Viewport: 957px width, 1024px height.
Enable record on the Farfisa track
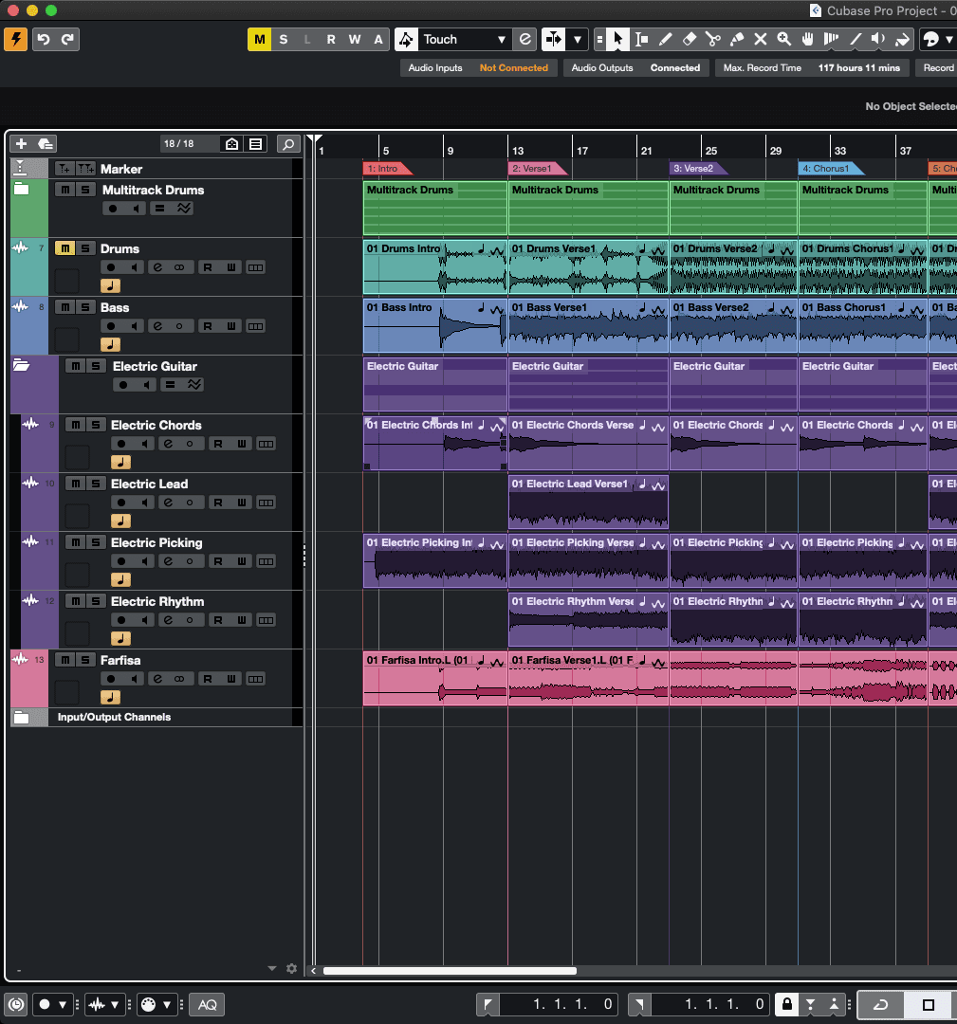click(112, 679)
